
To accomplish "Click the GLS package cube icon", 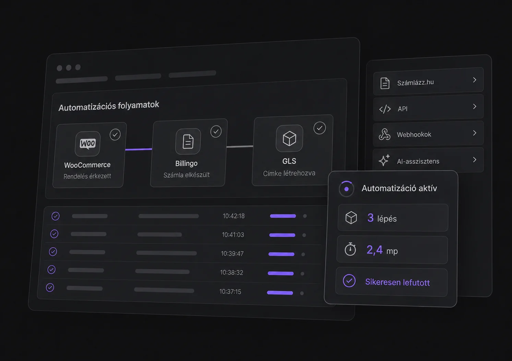I will point(289,138).
